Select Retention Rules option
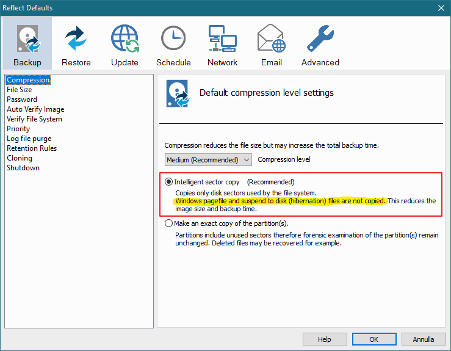The width and height of the screenshot is (451, 351). tap(32, 148)
